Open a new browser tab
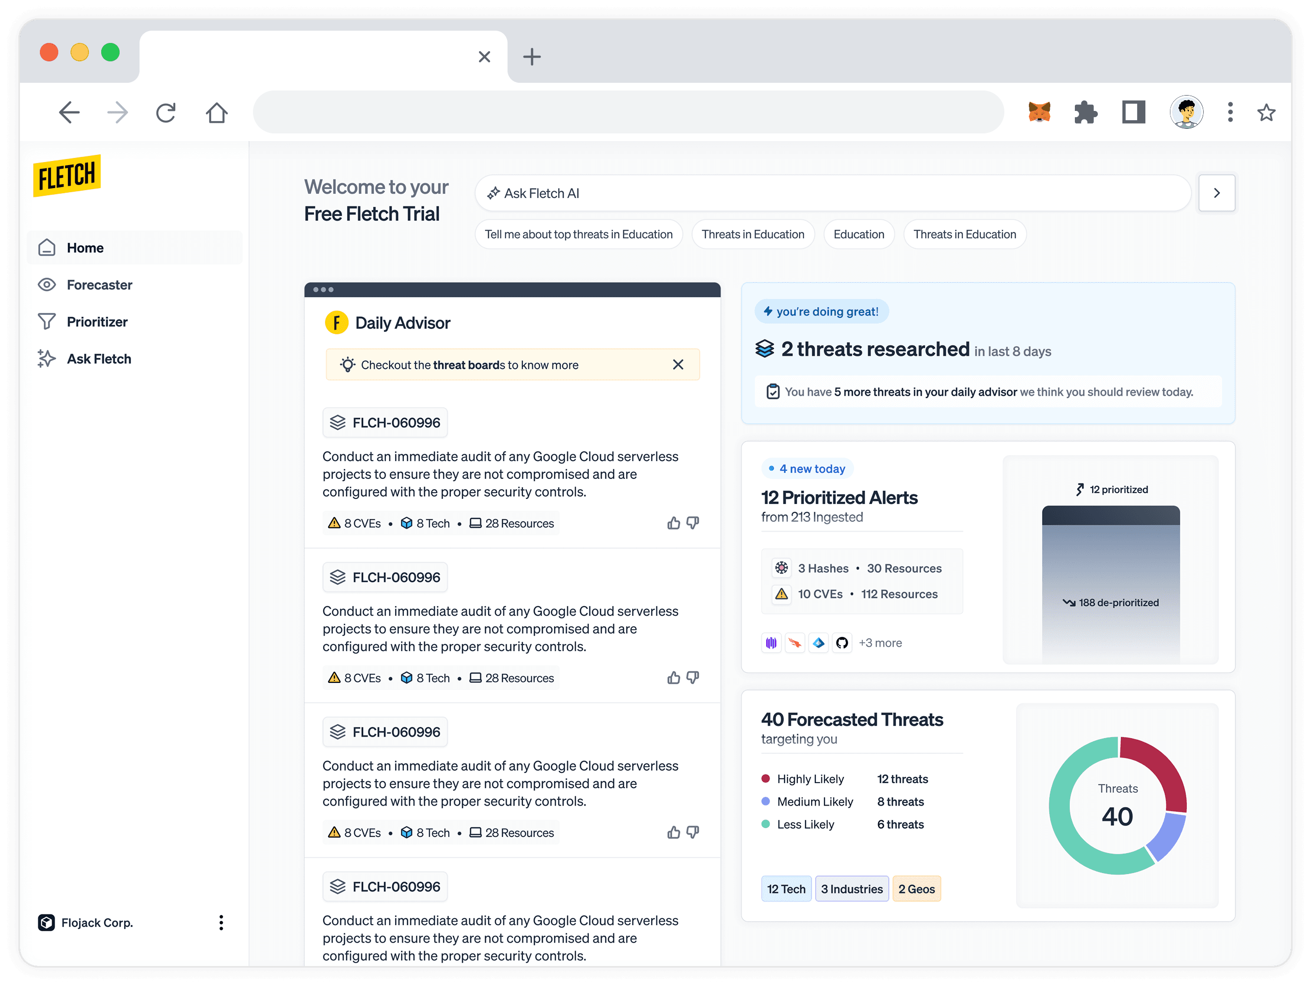 click(532, 57)
